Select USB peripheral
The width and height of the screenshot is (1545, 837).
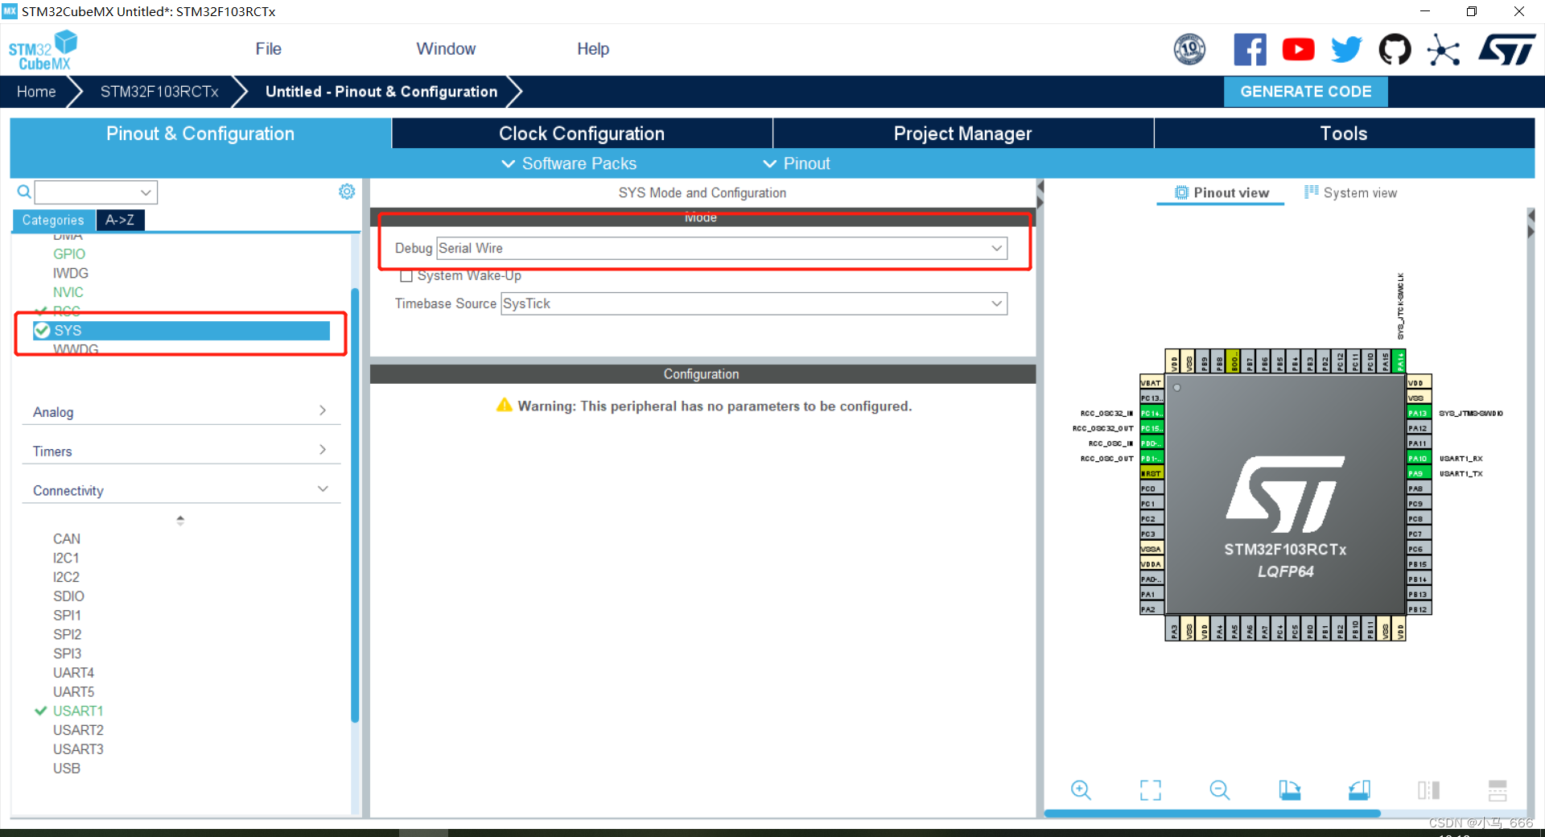67,769
